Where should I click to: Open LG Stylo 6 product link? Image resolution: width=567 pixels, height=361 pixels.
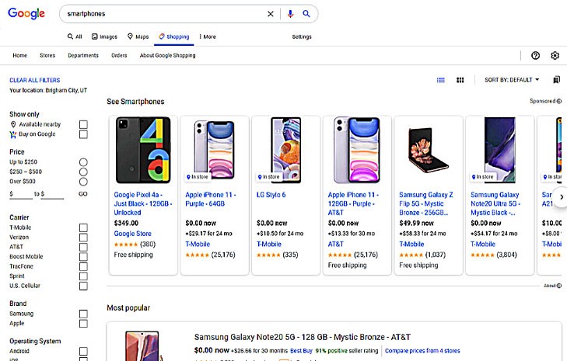tap(271, 195)
